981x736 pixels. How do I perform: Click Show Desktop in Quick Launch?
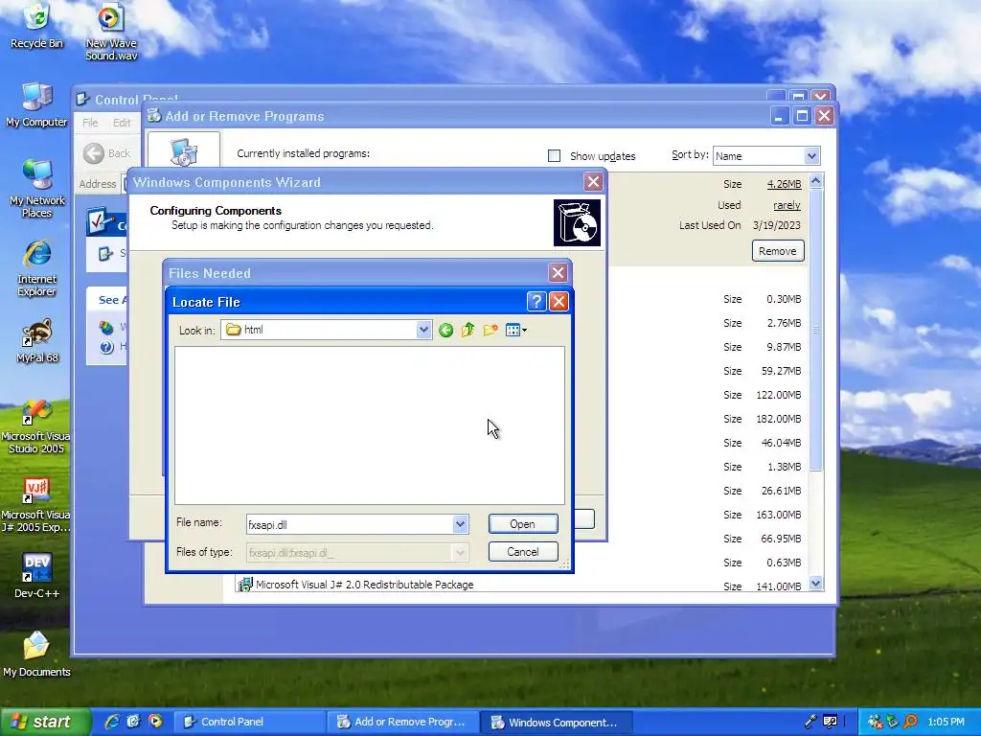pos(133,722)
